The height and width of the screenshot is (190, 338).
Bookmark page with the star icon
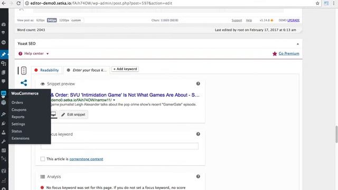317,3
